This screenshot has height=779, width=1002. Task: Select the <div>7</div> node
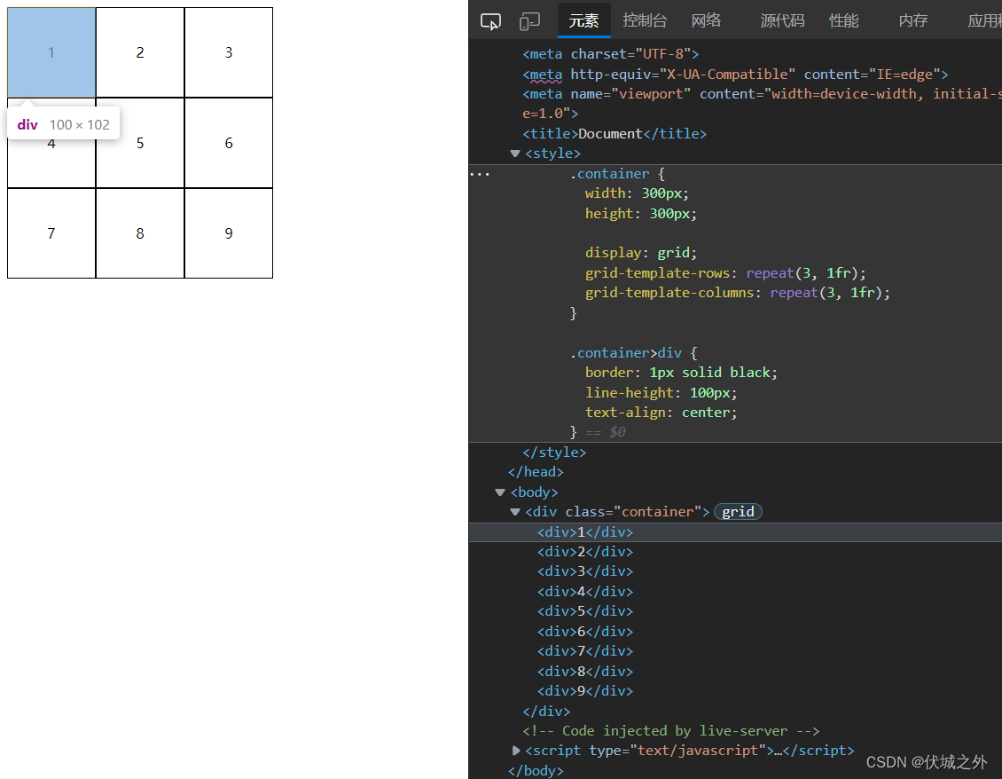584,652
